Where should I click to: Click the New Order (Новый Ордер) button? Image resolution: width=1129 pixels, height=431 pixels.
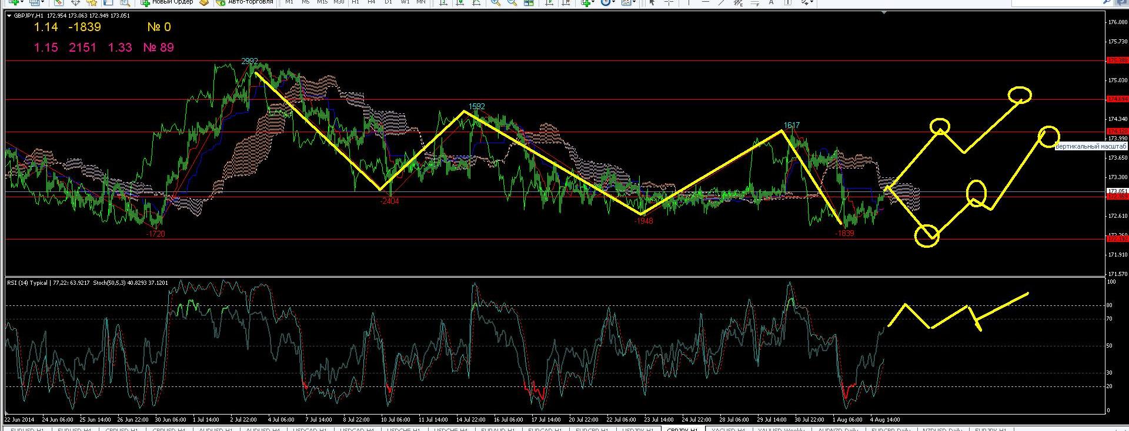(x=167, y=2)
